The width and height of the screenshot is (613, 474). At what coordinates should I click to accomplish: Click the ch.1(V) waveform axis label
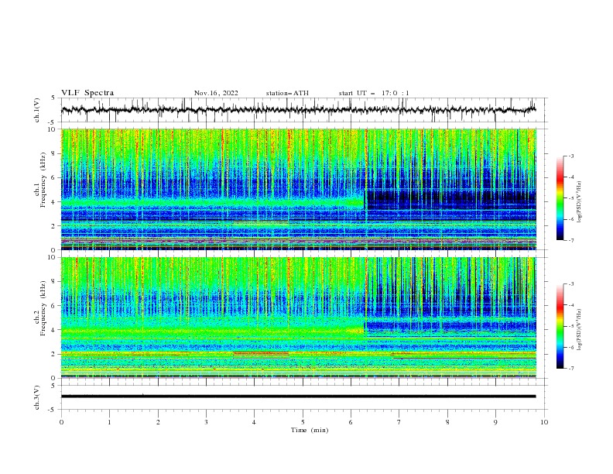coord(37,110)
